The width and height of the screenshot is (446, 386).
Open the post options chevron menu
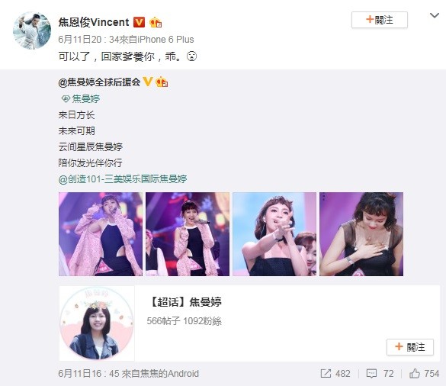434,15
